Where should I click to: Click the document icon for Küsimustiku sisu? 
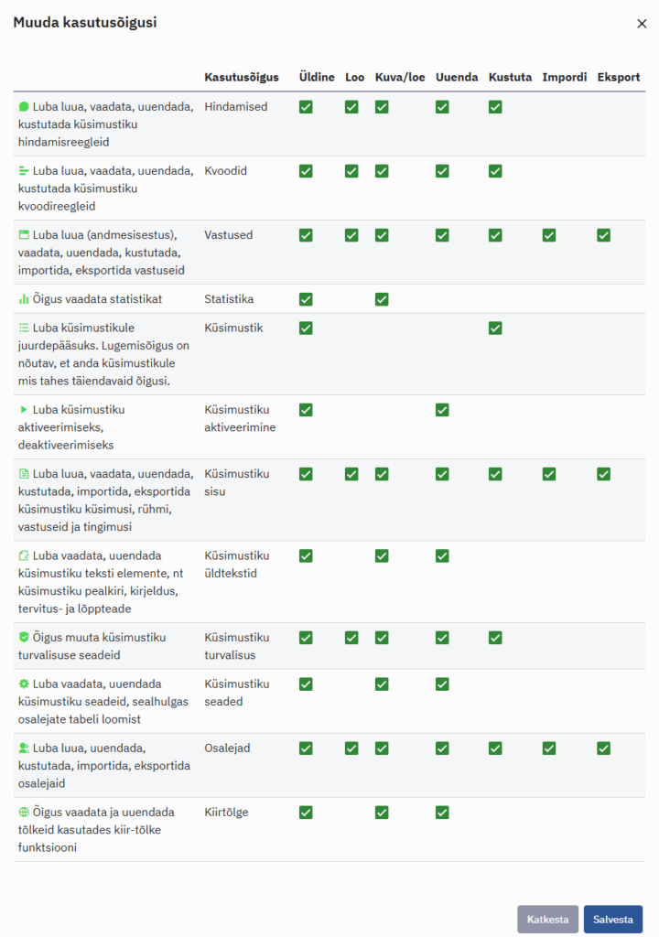[24, 474]
